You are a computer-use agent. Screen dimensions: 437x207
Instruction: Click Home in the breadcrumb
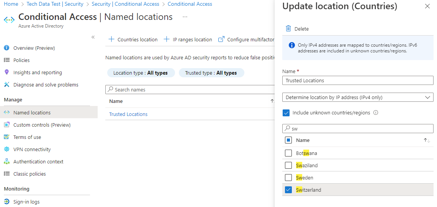(x=11, y=4)
